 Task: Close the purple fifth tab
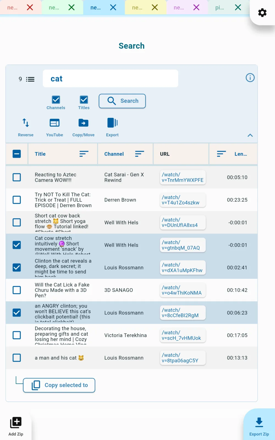coord(196,7)
